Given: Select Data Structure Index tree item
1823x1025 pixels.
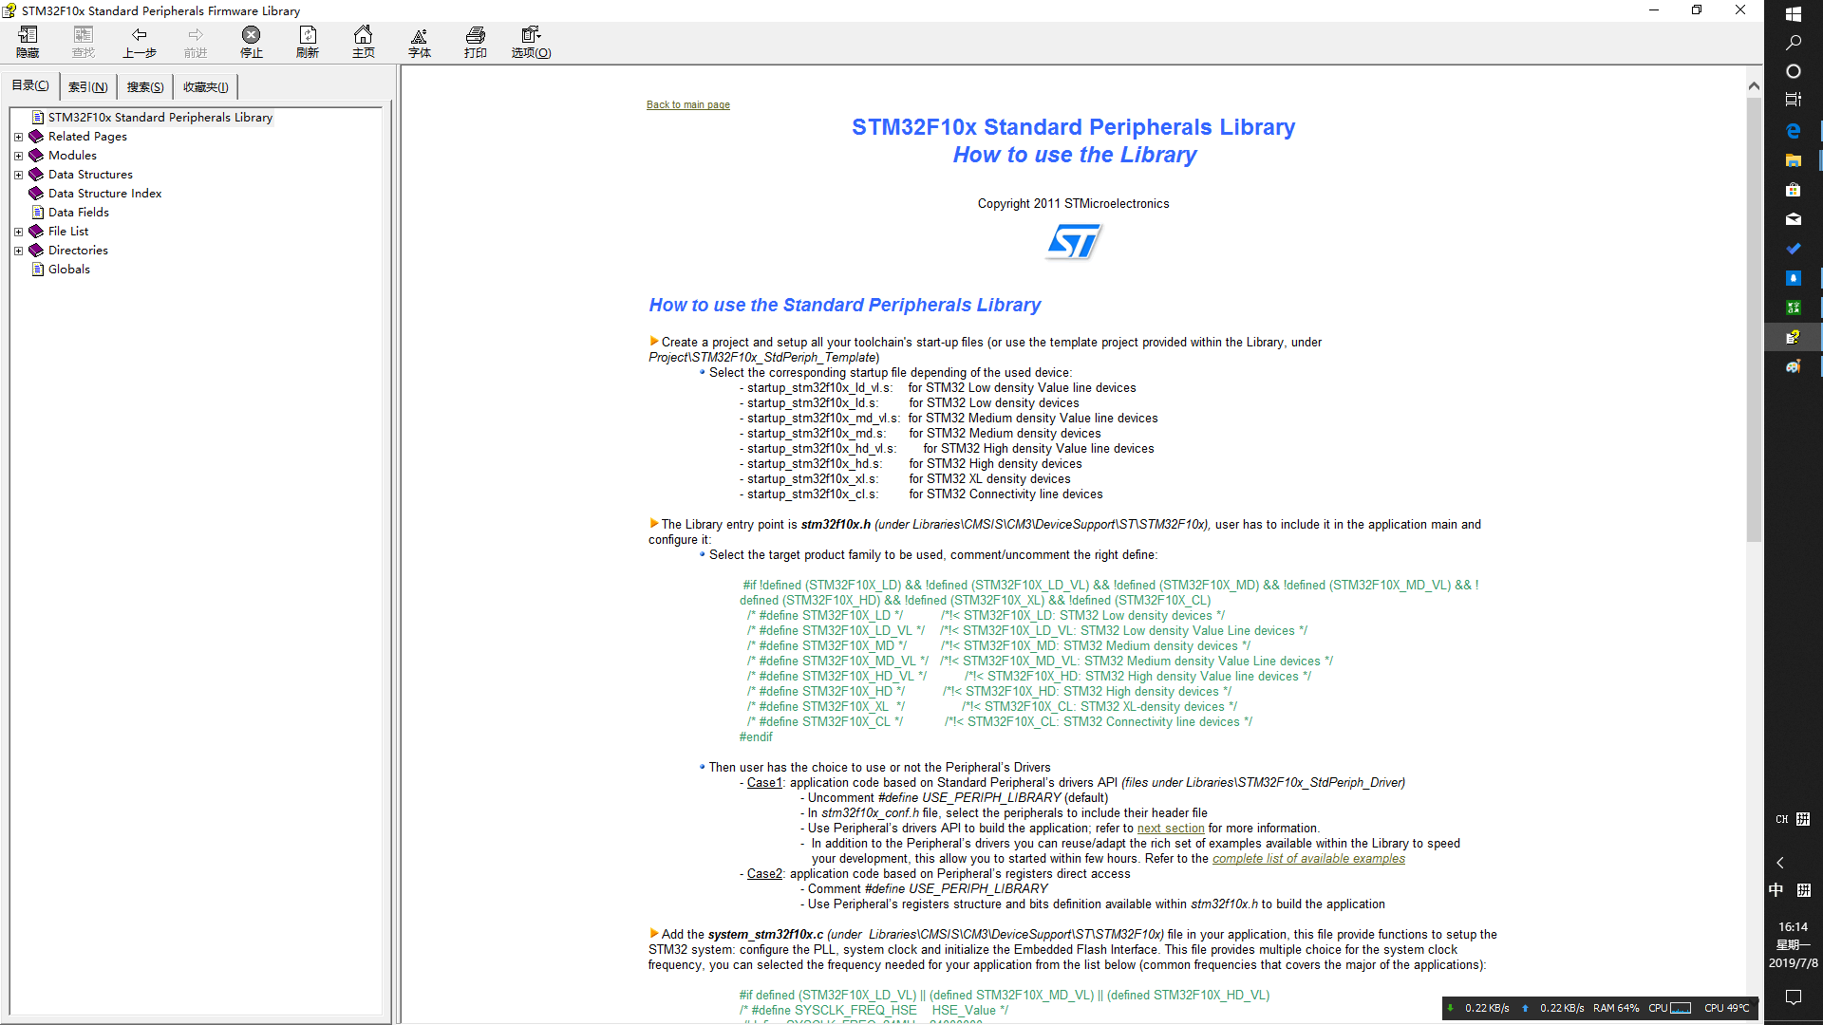Looking at the screenshot, I should (104, 194).
